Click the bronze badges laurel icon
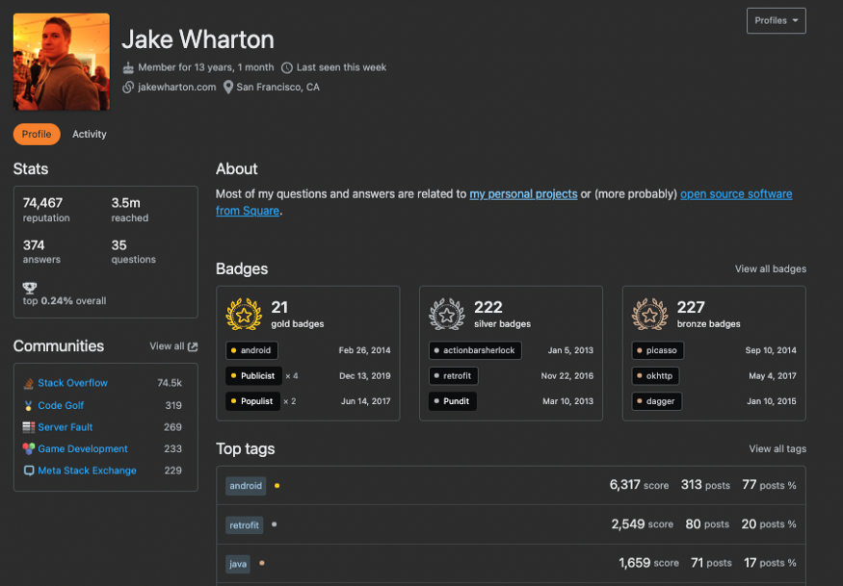Screen dimensions: 843x586 pos(649,315)
